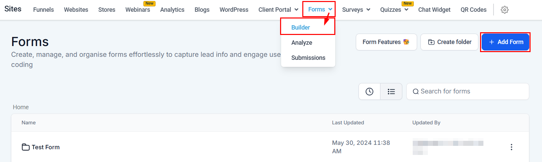
Task: Open the Form Features button
Action: [x=386, y=42]
